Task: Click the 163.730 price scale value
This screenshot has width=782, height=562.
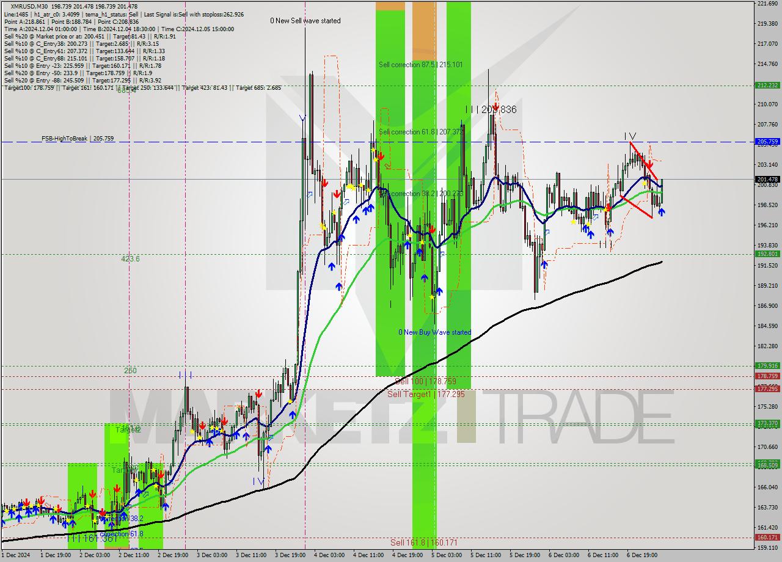Action: tap(767, 508)
